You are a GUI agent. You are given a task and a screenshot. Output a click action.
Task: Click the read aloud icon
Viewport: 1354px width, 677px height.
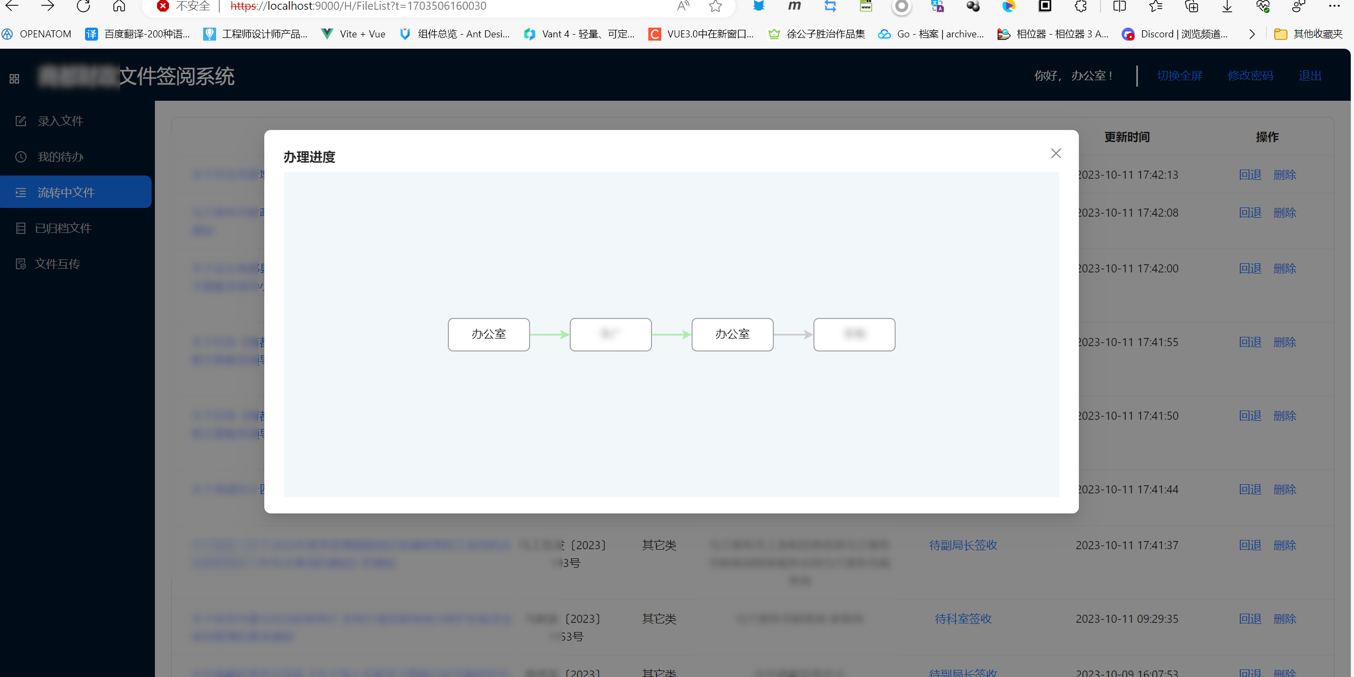click(683, 6)
